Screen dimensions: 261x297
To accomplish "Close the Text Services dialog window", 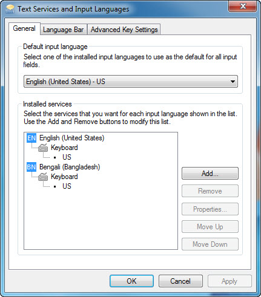I will click(x=243, y=6).
